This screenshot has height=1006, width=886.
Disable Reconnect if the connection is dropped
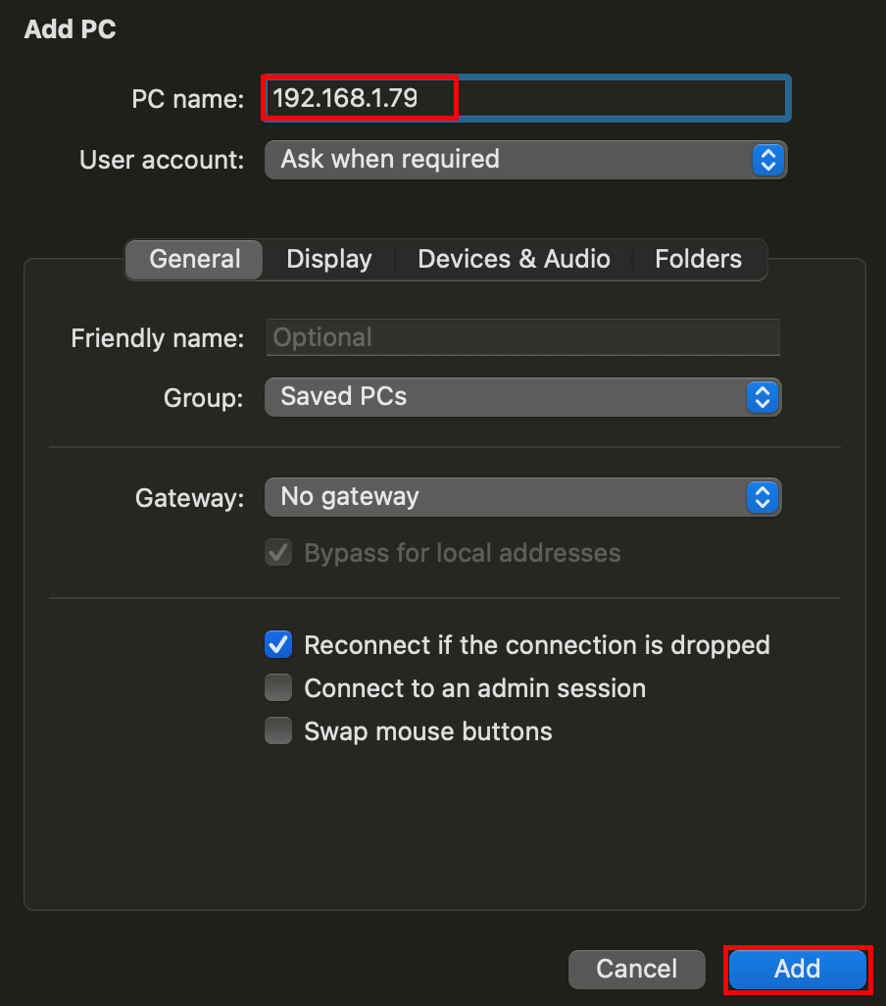(x=278, y=644)
